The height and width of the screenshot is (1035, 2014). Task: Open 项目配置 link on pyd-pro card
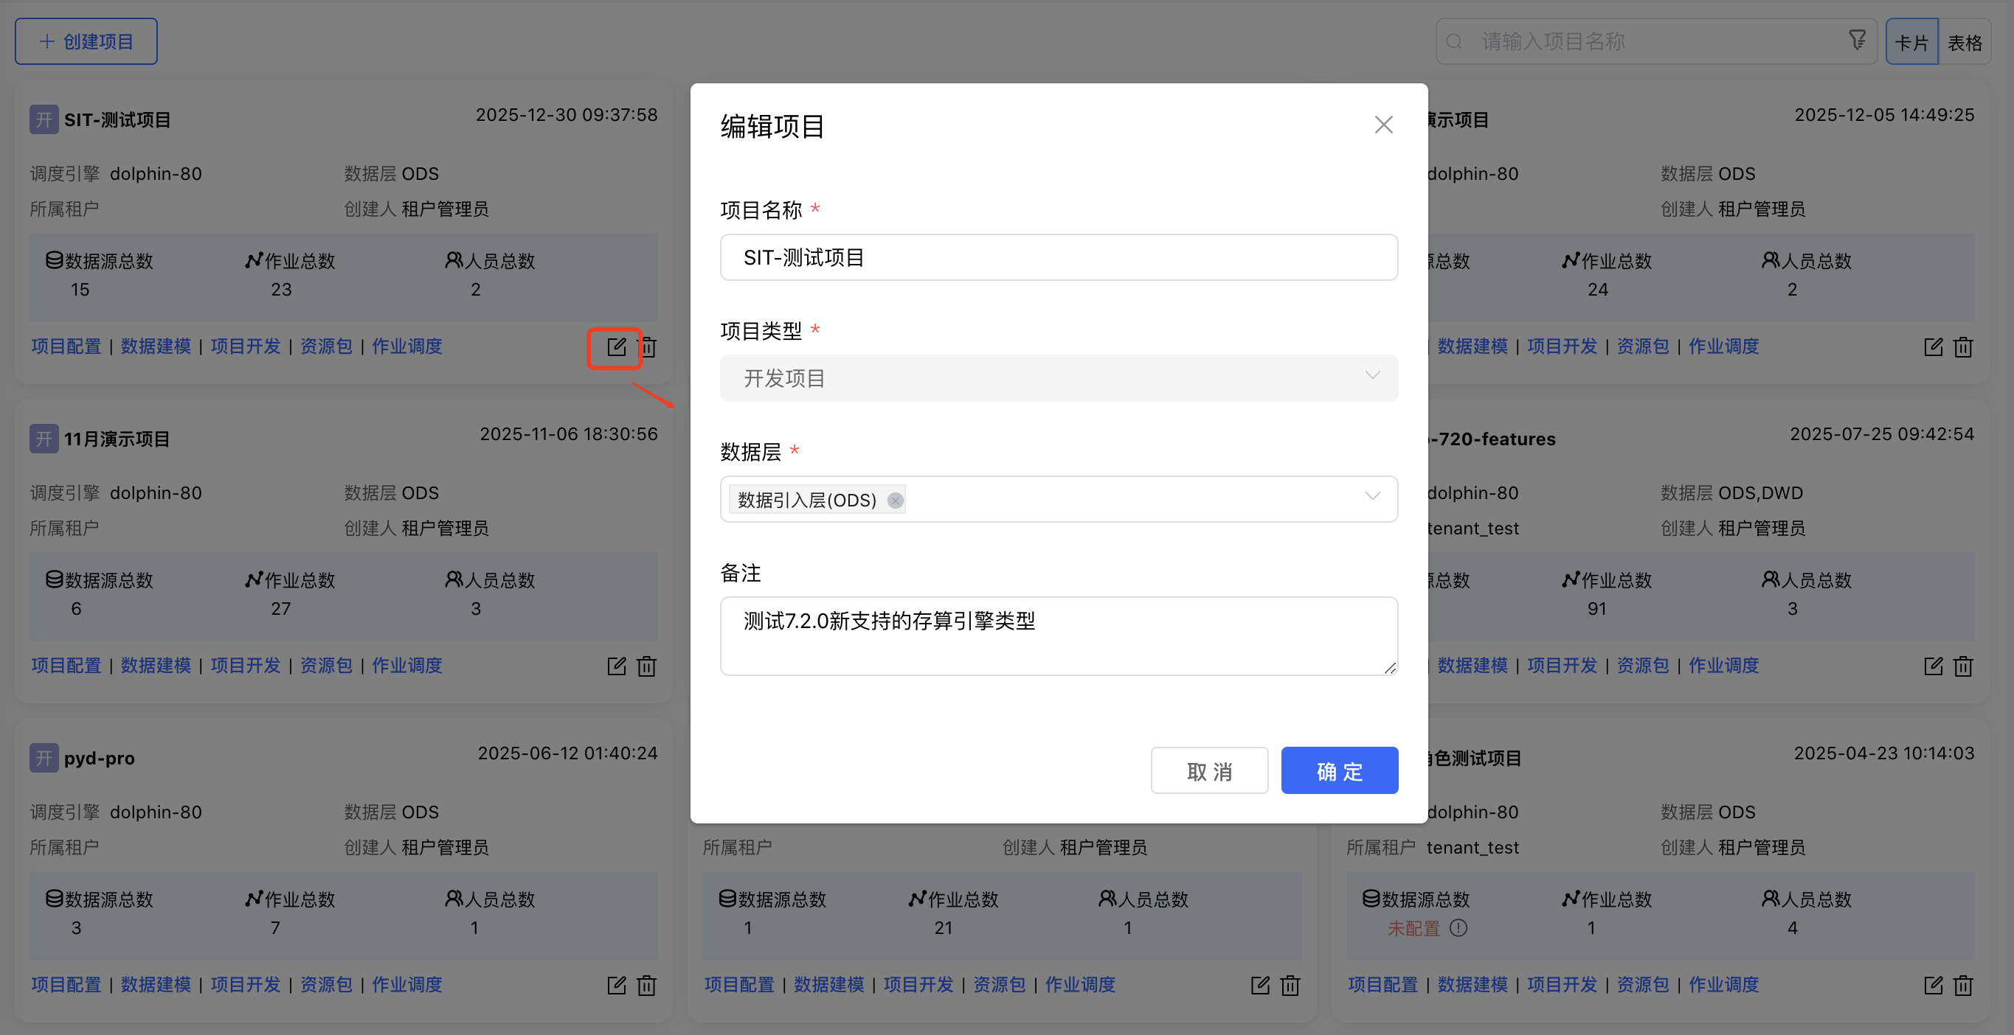pos(66,985)
